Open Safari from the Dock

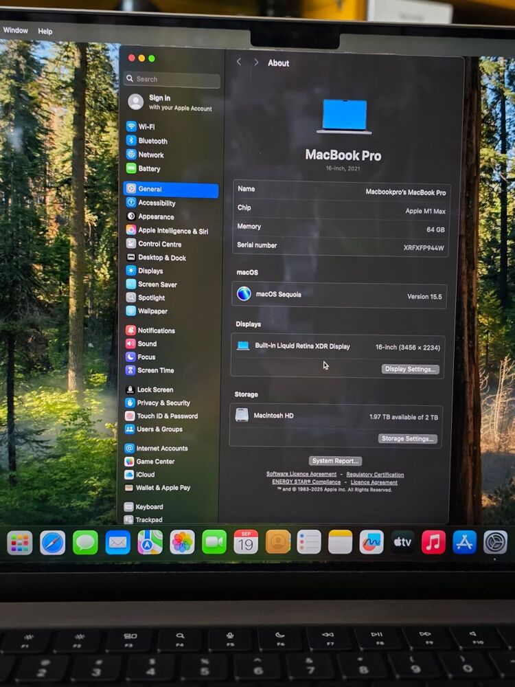[x=53, y=543]
